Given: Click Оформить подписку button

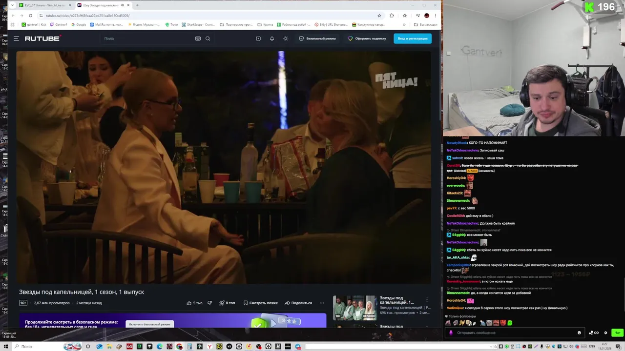Looking at the screenshot, I should pyautogui.click(x=367, y=39).
